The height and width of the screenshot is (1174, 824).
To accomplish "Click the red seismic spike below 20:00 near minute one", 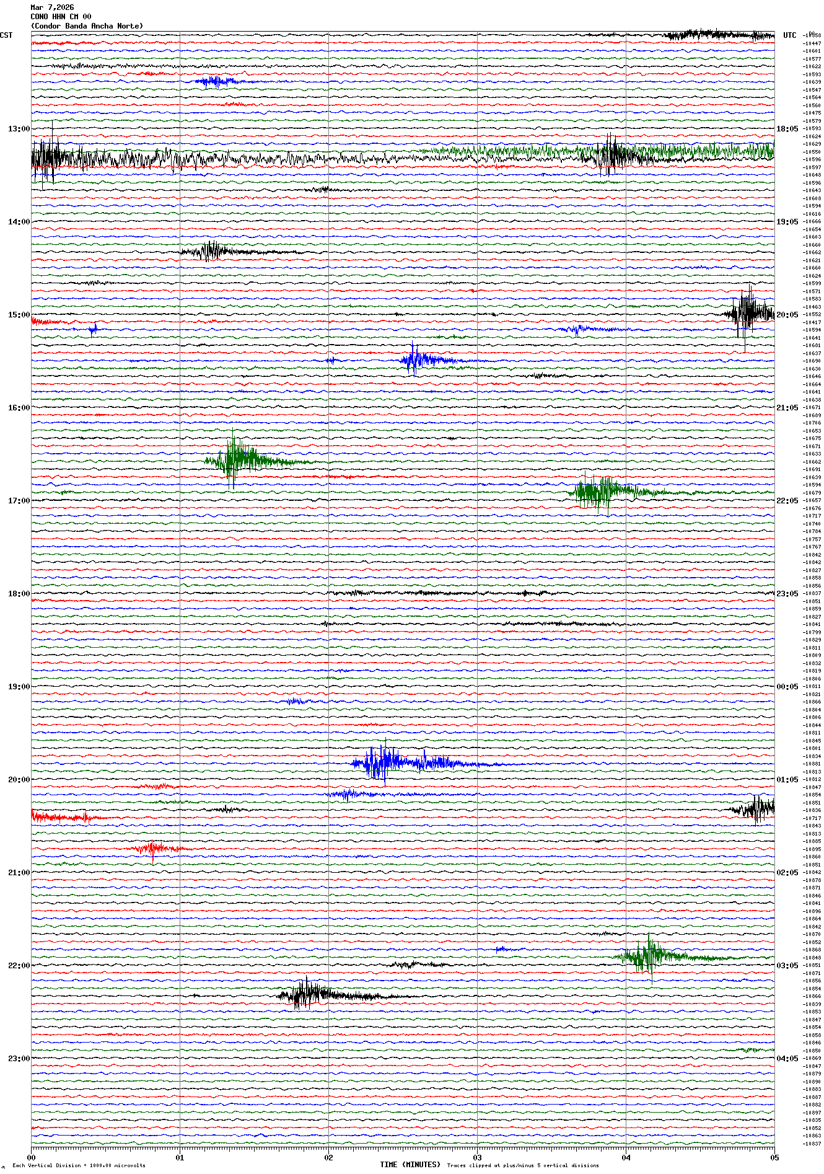I will (x=153, y=849).
